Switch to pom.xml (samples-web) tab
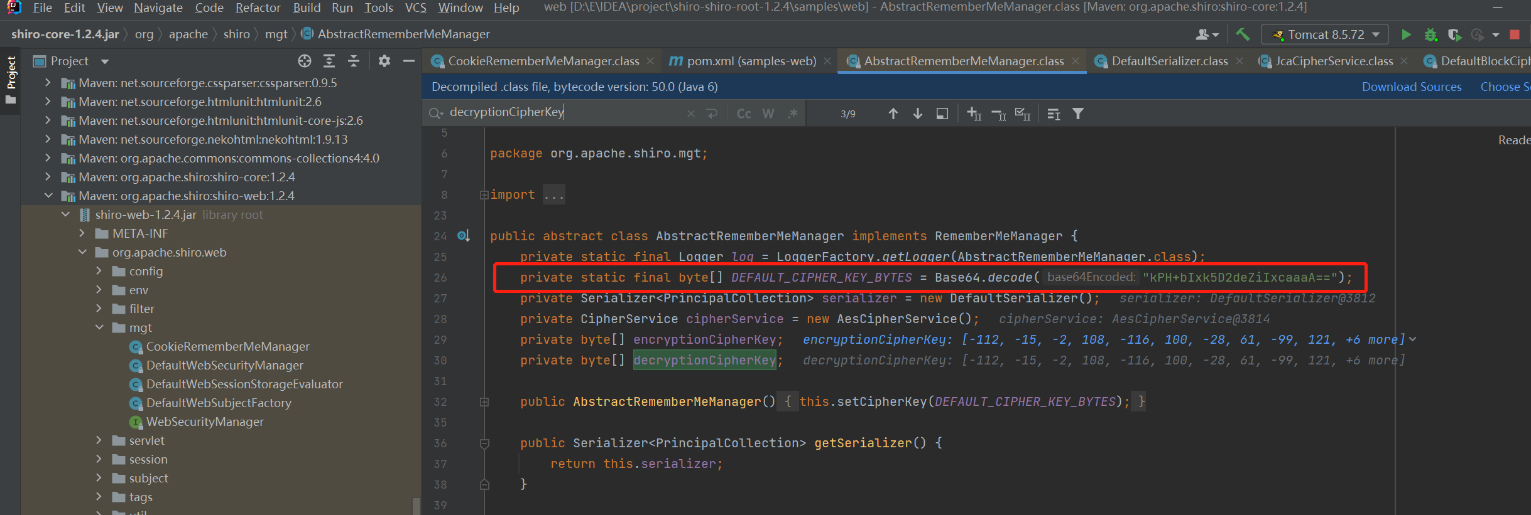The width and height of the screenshot is (1531, 515). coord(749,61)
